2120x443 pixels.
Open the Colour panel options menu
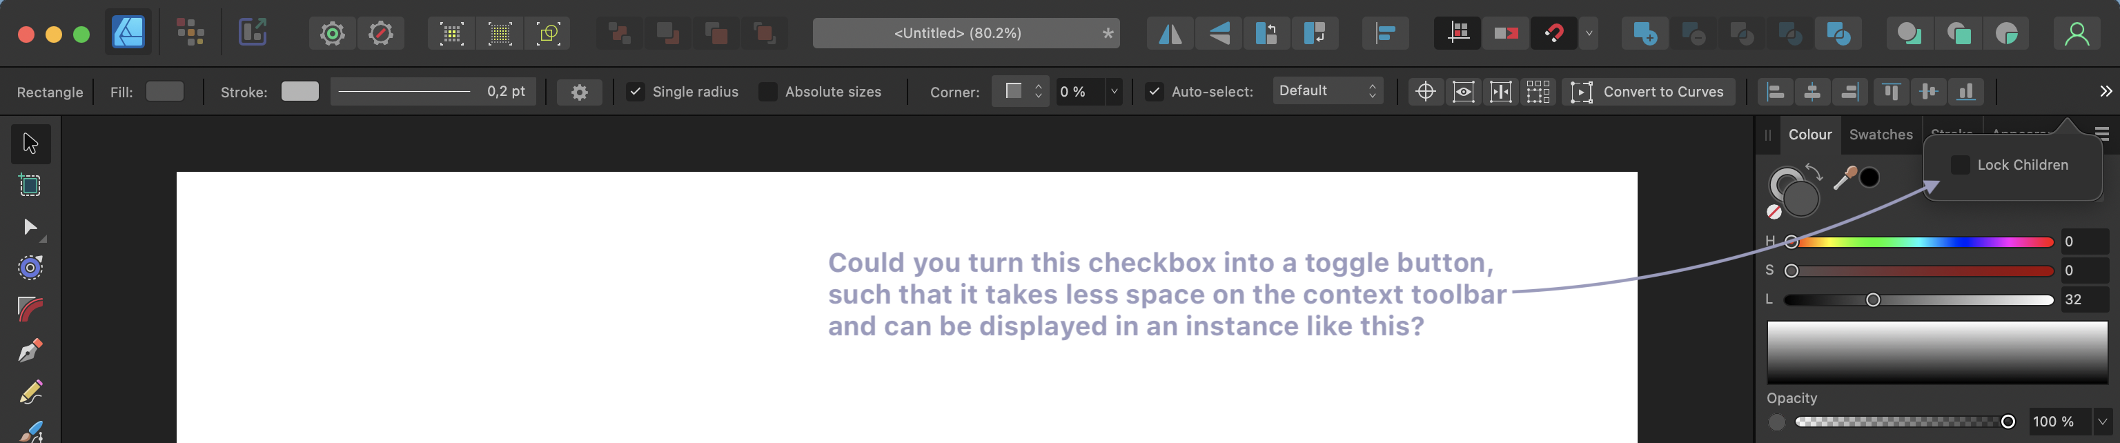tap(2102, 133)
